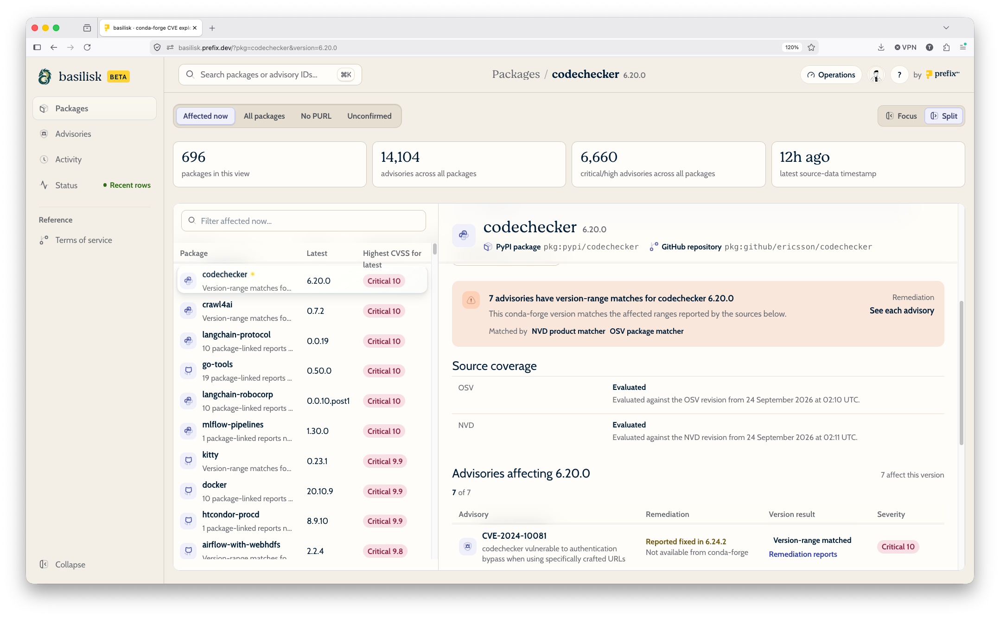Open the browser application menu
Image resolution: width=1000 pixels, height=618 pixels.
click(963, 47)
